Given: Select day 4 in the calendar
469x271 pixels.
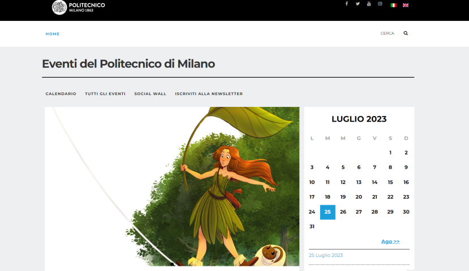Looking at the screenshot, I should coord(328,167).
